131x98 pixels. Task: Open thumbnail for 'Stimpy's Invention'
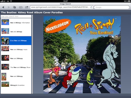[x=5, y=84]
